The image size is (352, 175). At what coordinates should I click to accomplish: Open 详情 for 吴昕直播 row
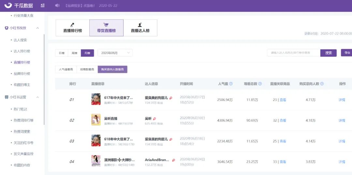342,121
